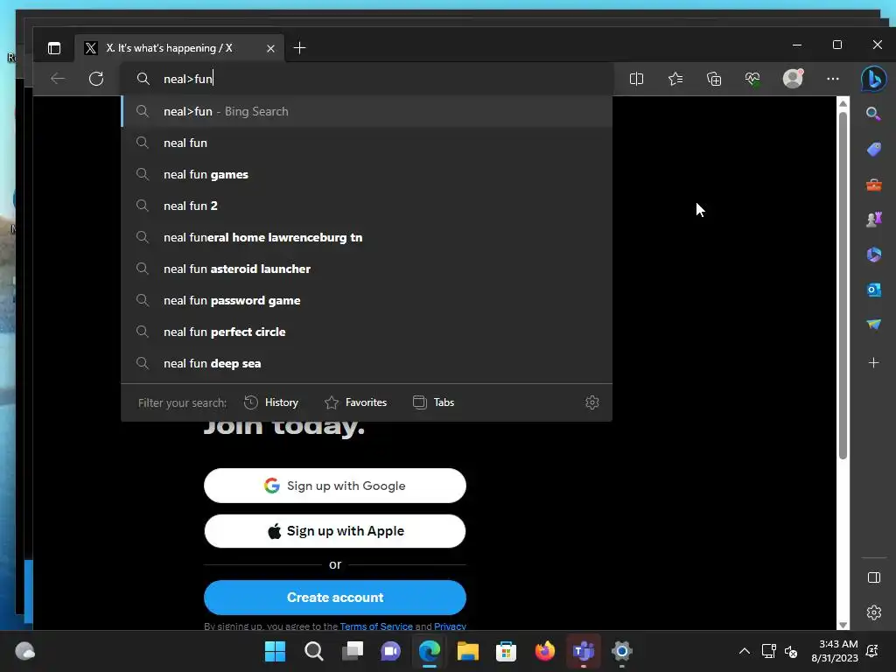Open sidebar Games chess icon
The height and width of the screenshot is (672, 896).
(x=874, y=220)
